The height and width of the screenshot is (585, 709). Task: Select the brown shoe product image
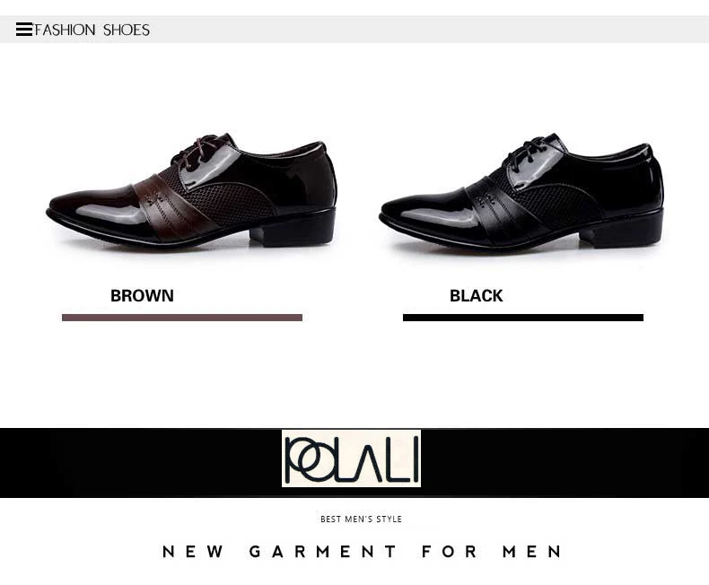click(x=192, y=191)
